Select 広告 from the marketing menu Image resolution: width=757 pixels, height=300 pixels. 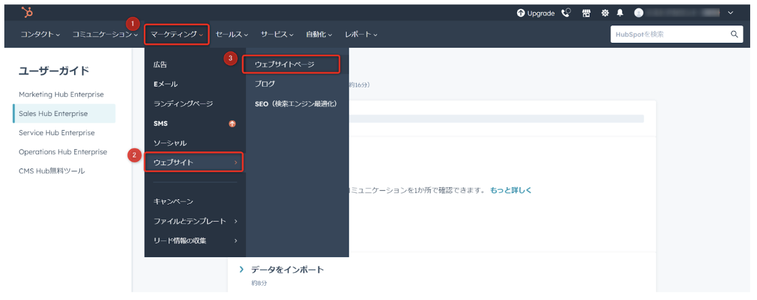[160, 64]
